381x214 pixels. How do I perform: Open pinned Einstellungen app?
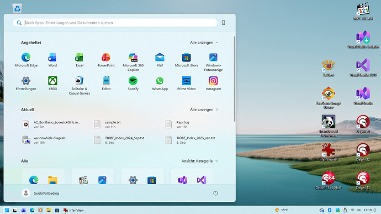[26, 83]
